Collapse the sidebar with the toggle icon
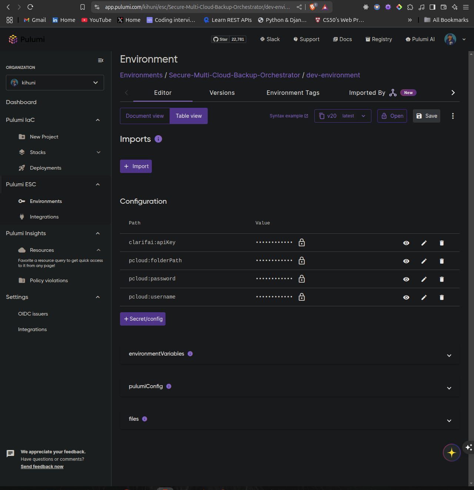This screenshot has height=490, width=474. [100, 60]
